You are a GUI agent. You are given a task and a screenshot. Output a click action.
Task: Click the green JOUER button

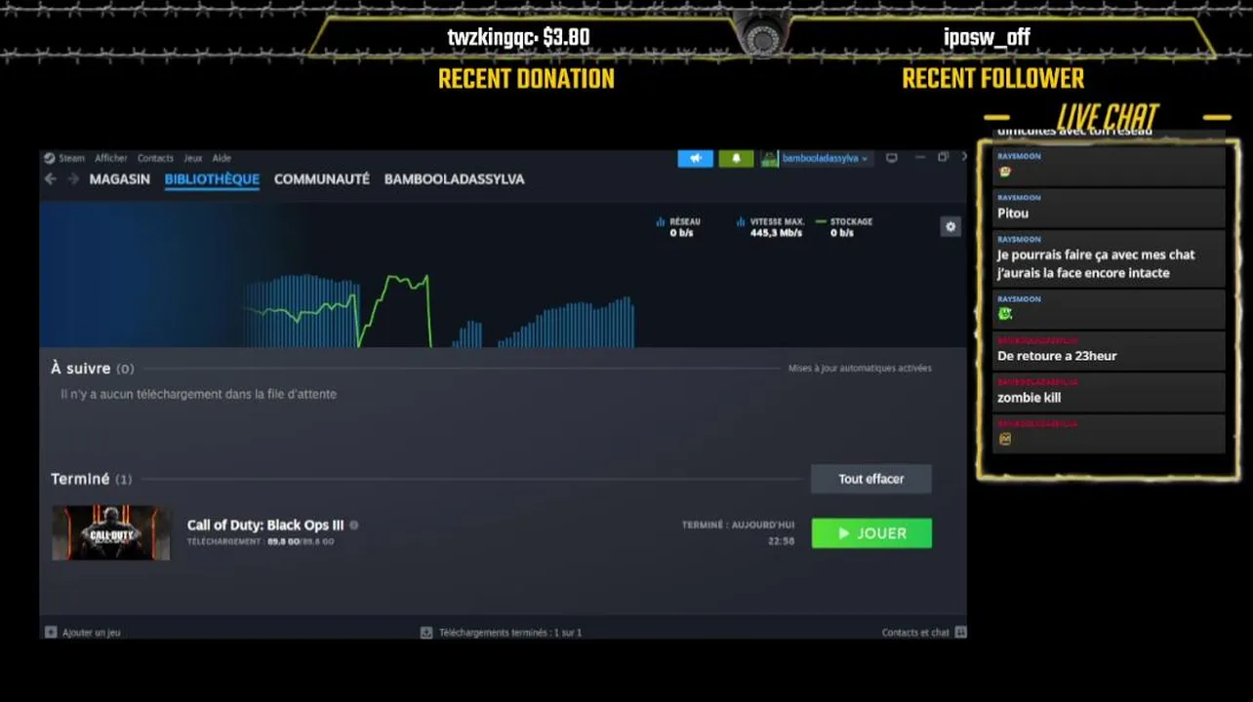[x=871, y=533]
